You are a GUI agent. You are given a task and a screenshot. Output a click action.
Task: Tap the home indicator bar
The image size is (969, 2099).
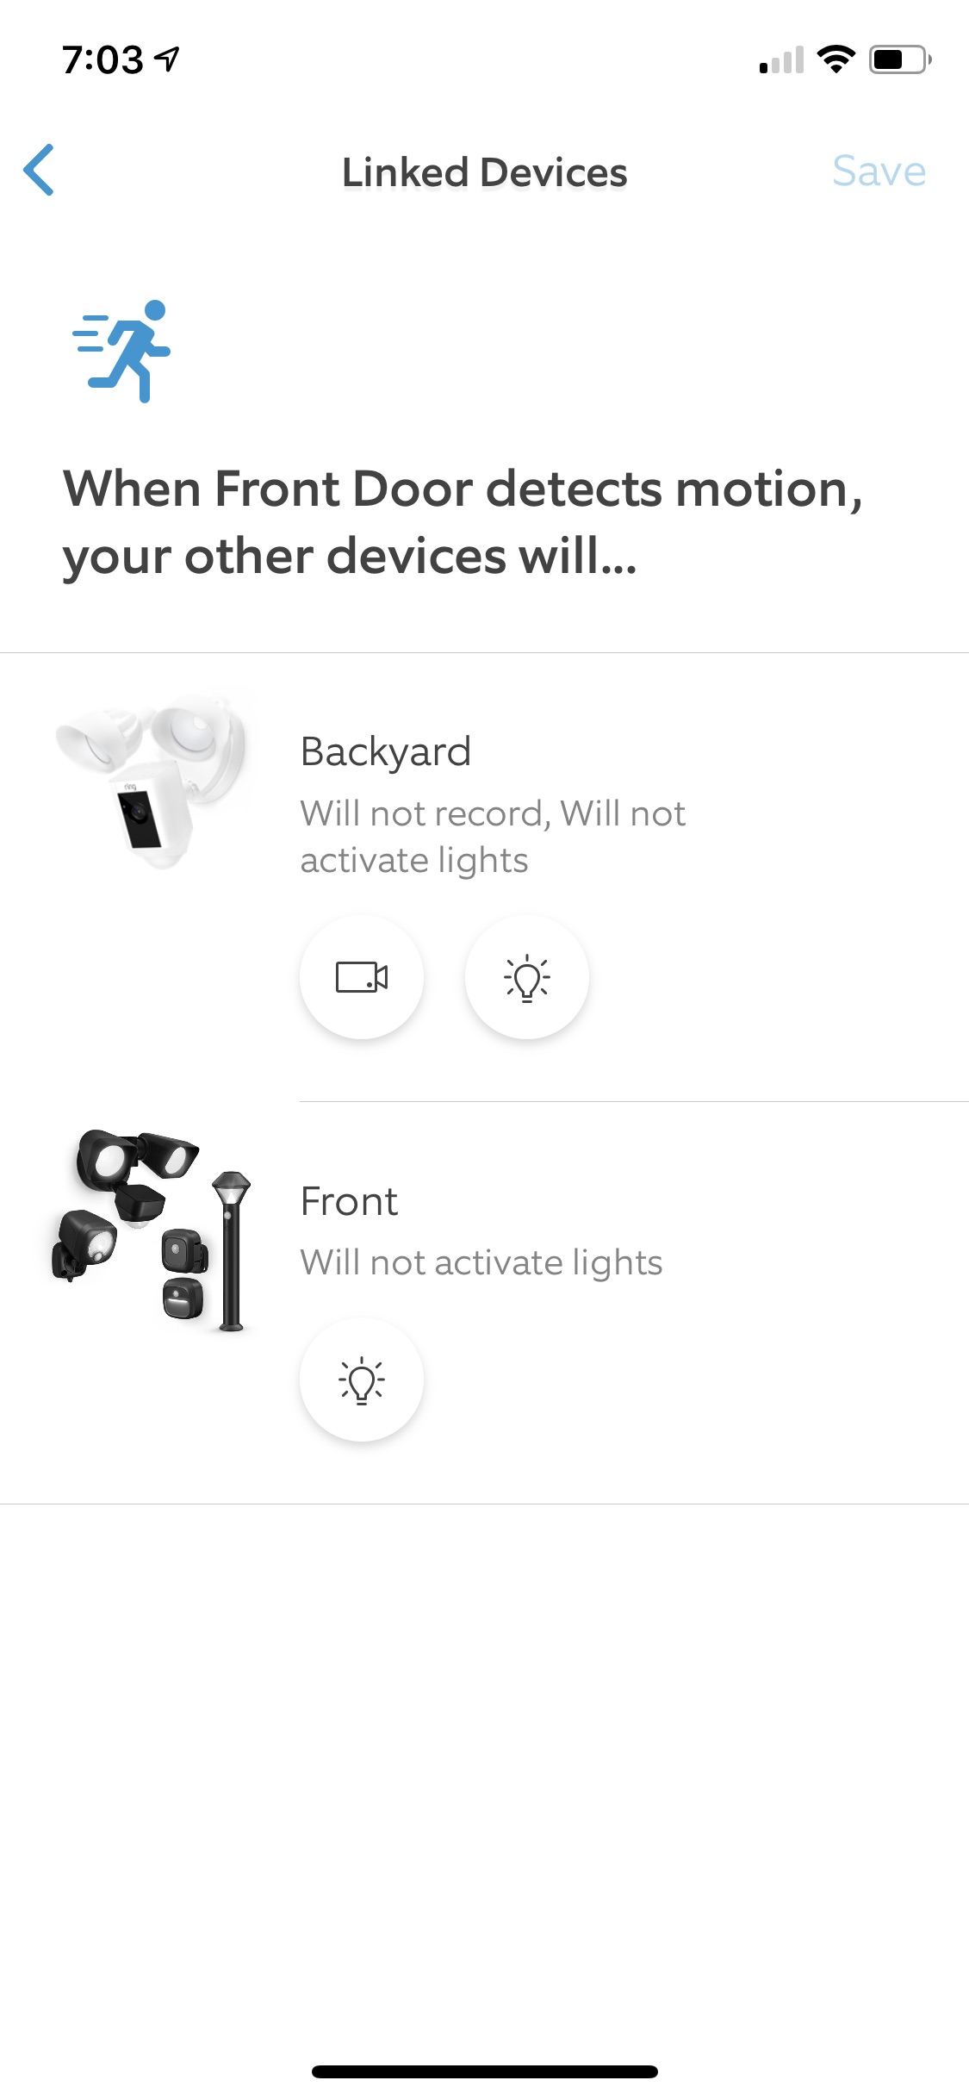click(484, 2071)
